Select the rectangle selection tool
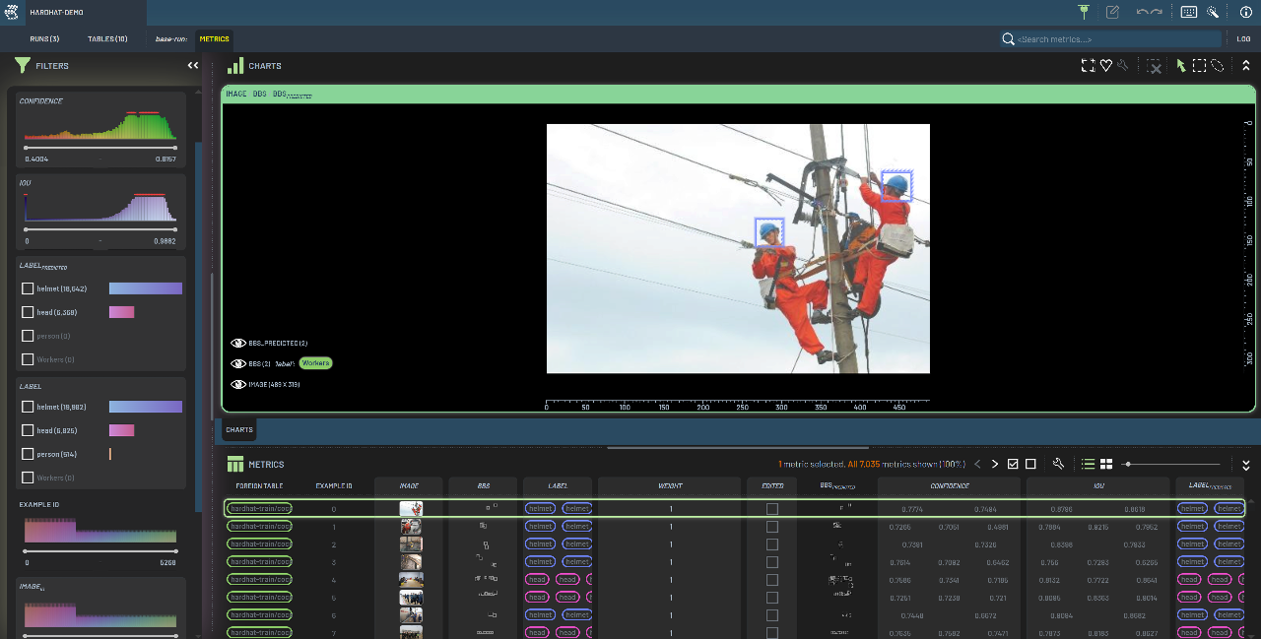The image size is (1261, 639). (x=1200, y=66)
